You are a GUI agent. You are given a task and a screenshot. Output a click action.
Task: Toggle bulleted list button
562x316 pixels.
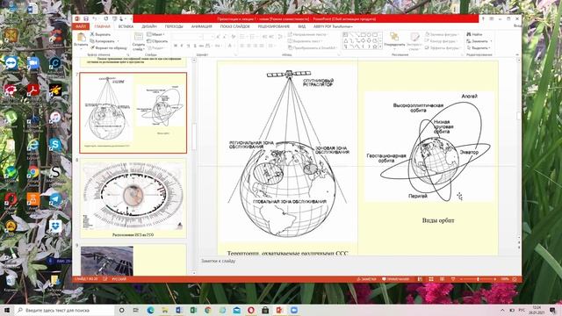point(243,37)
